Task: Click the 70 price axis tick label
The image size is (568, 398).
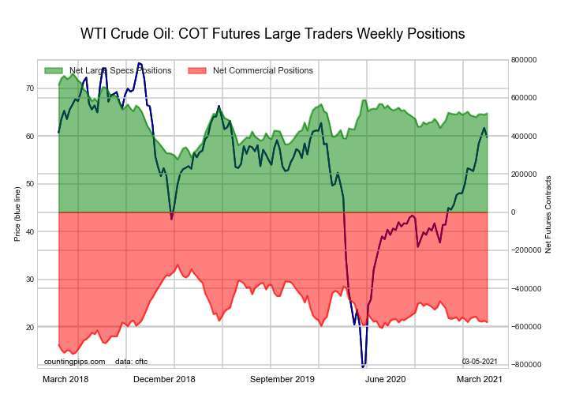Action: (x=30, y=88)
